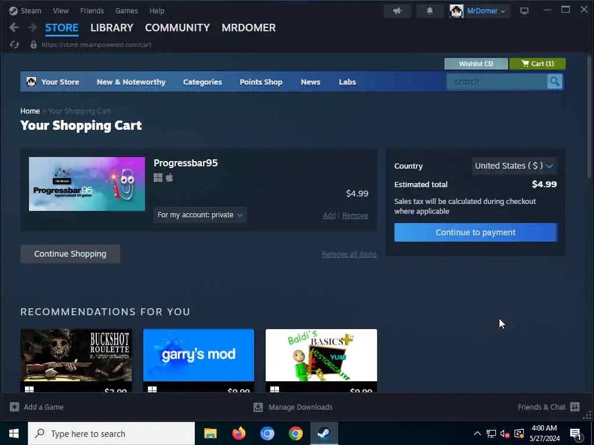Switch to the LIBRARY tab
Screen dimensions: 594x445
pos(112,28)
